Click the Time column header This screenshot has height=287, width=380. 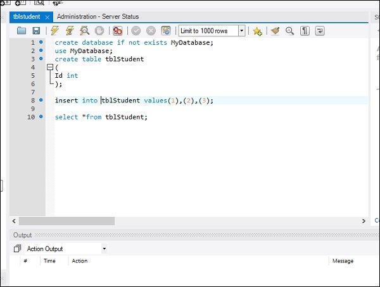[49, 261]
